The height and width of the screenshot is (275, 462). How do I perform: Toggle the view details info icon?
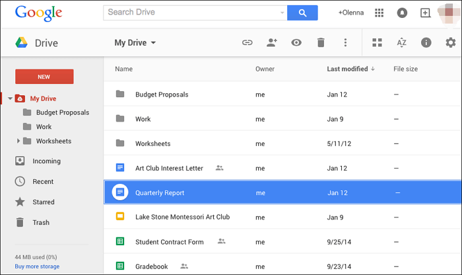coord(426,43)
